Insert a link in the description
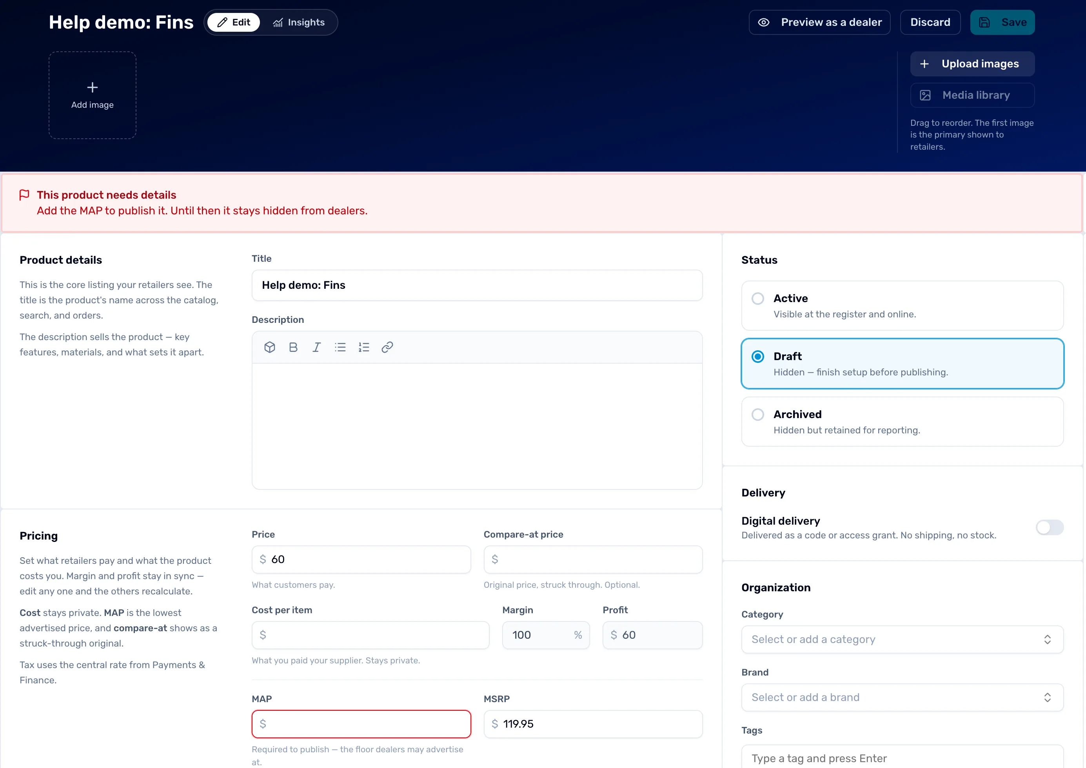 (x=387, y=347)
